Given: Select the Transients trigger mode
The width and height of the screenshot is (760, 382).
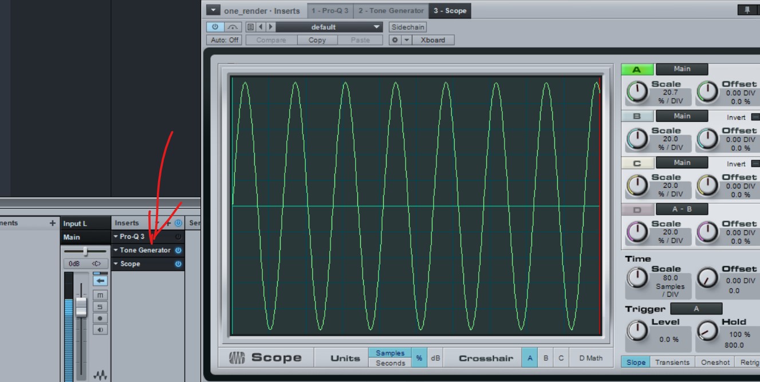Looking at the screenshot, I should [672, 362].
